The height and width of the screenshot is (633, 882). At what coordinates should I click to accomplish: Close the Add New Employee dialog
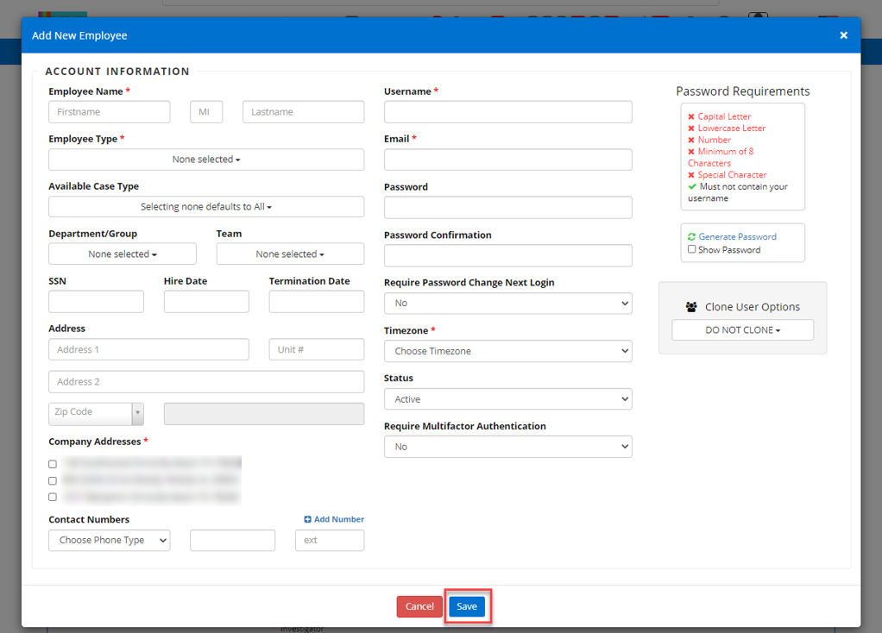point(843,35)
